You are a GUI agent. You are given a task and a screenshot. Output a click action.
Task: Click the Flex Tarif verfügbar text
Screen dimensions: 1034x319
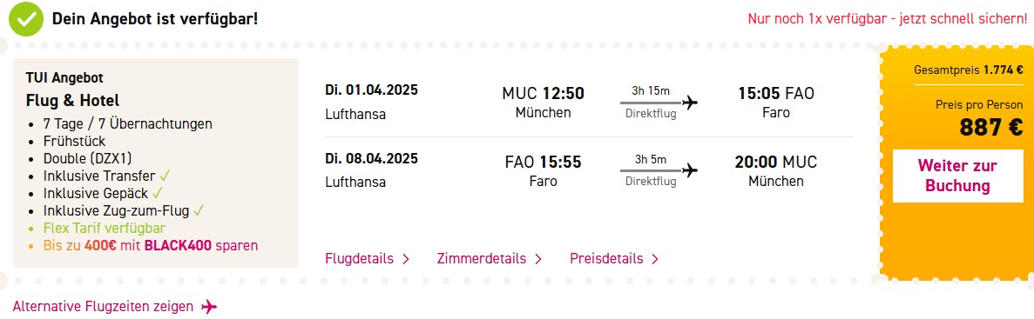click(105, 229)
